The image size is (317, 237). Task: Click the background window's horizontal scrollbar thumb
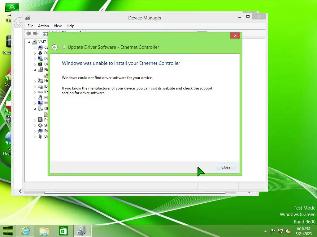[135, 193]
